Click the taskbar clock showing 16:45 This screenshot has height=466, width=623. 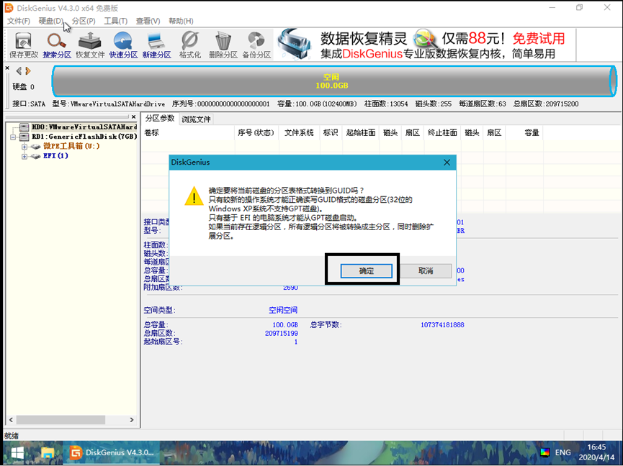pyautogui.click(x=596, y=452)
